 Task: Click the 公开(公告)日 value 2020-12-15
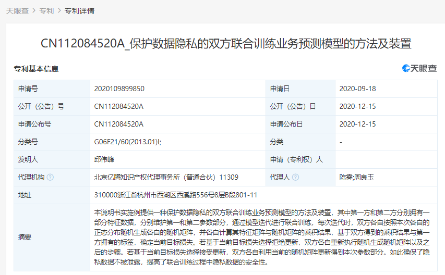point(357,106)
